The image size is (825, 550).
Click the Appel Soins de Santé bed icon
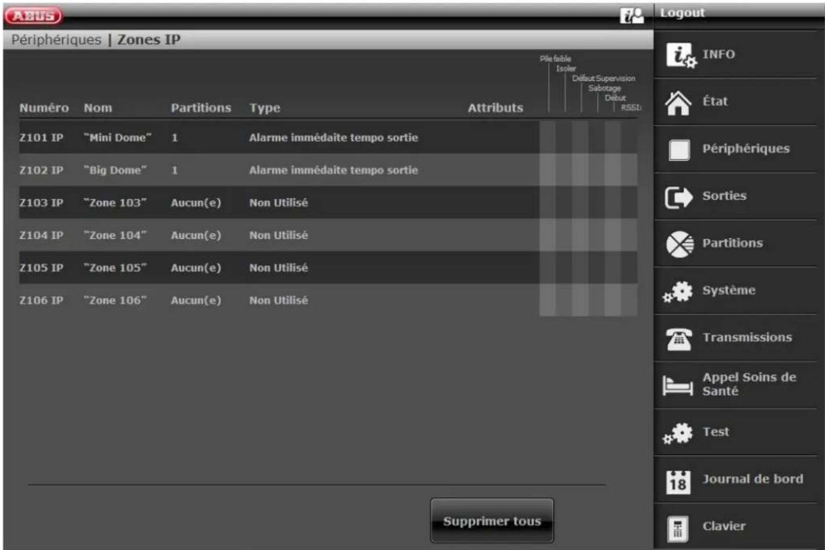tap(678, 385)
